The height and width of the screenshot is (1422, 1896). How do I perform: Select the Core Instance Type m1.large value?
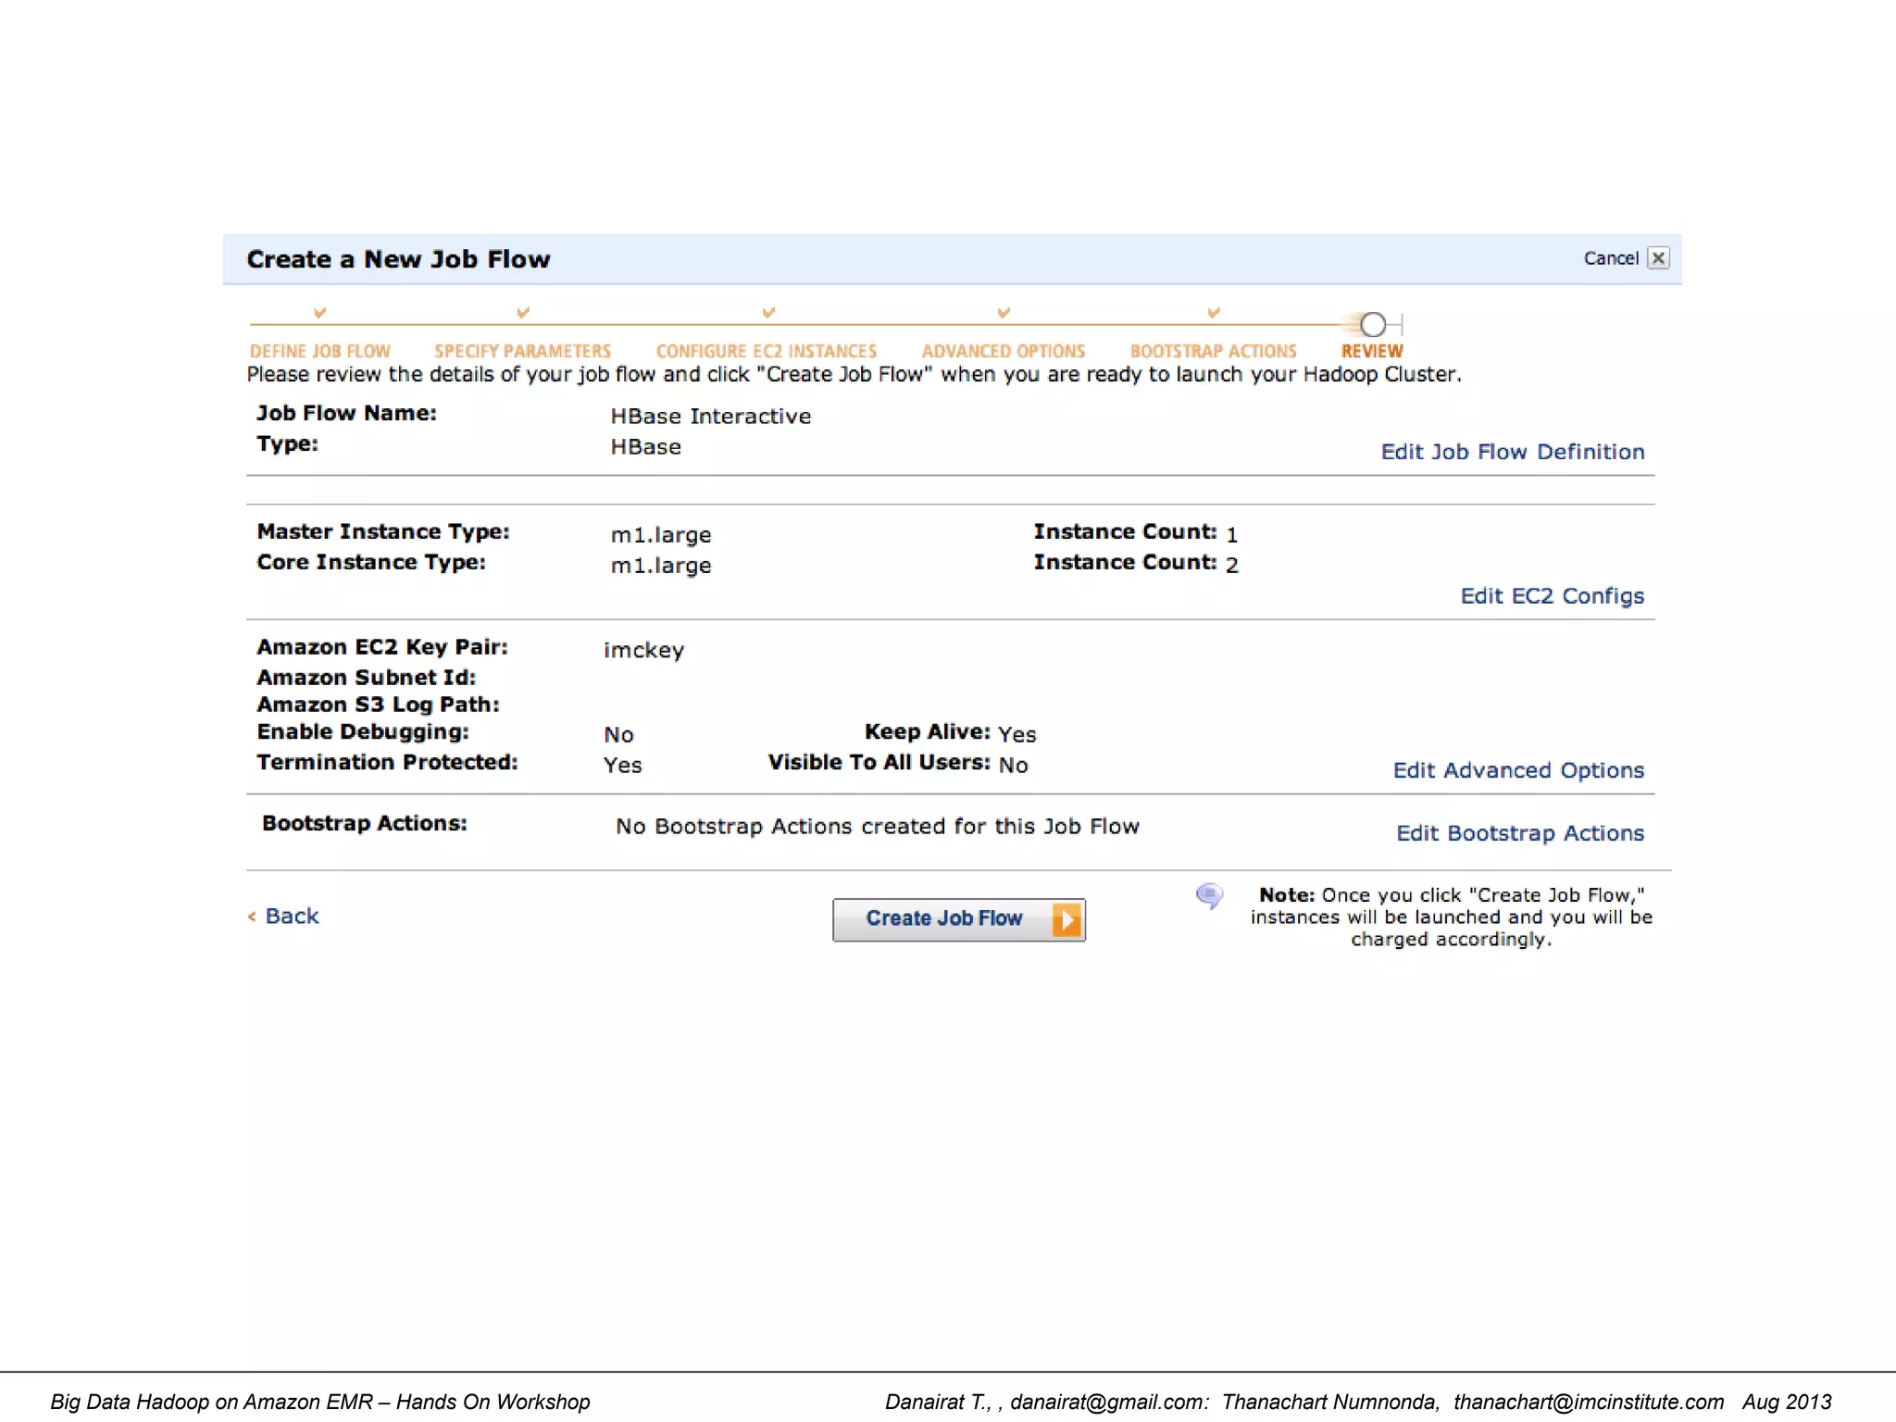click(x=661, y=566)
